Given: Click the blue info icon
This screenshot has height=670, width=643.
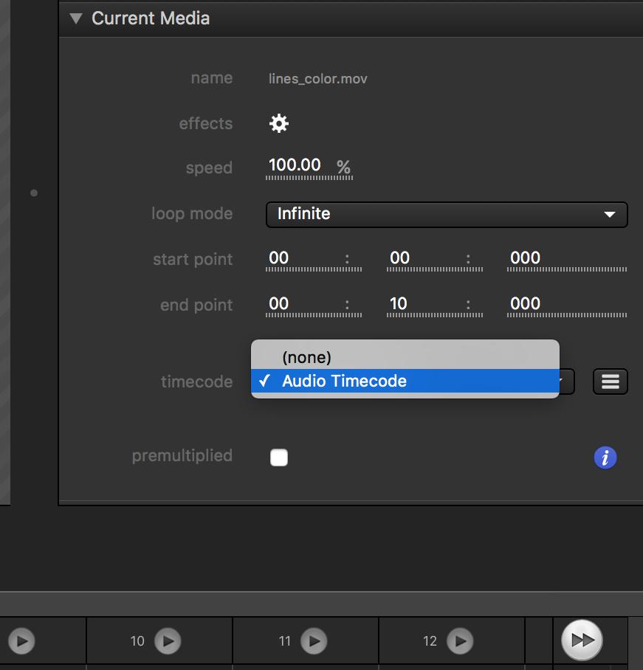Looking at the screenshot, I should (605, 458).
